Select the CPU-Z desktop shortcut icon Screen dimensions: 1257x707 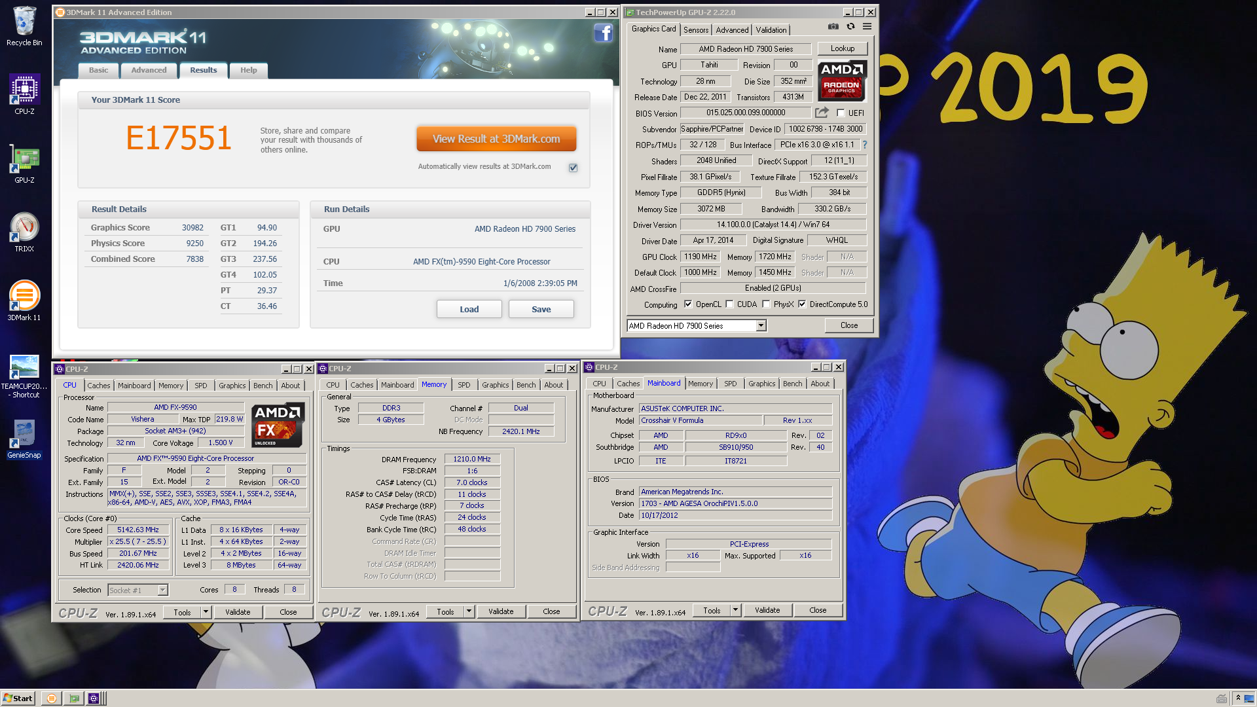point(24,94)
